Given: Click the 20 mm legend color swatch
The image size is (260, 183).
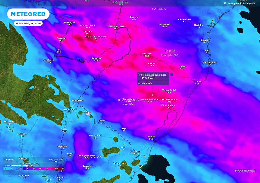Looking at the screenshot, I should [27, 169].
